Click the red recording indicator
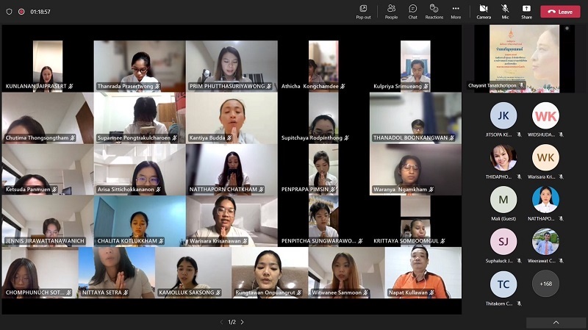The image size is (588, 330). [21, 12]
